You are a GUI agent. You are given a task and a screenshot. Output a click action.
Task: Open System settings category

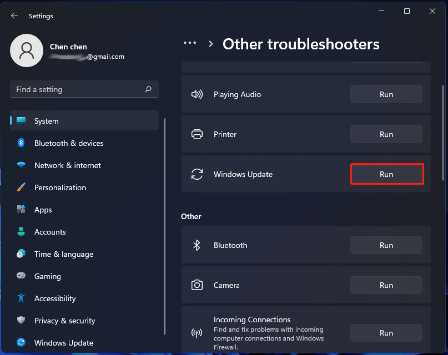pyautogui.click(x=84, y=121)
